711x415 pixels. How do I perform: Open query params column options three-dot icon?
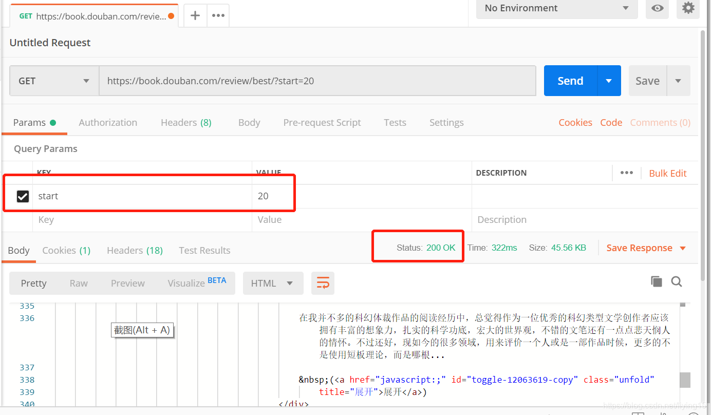(627, 173)
